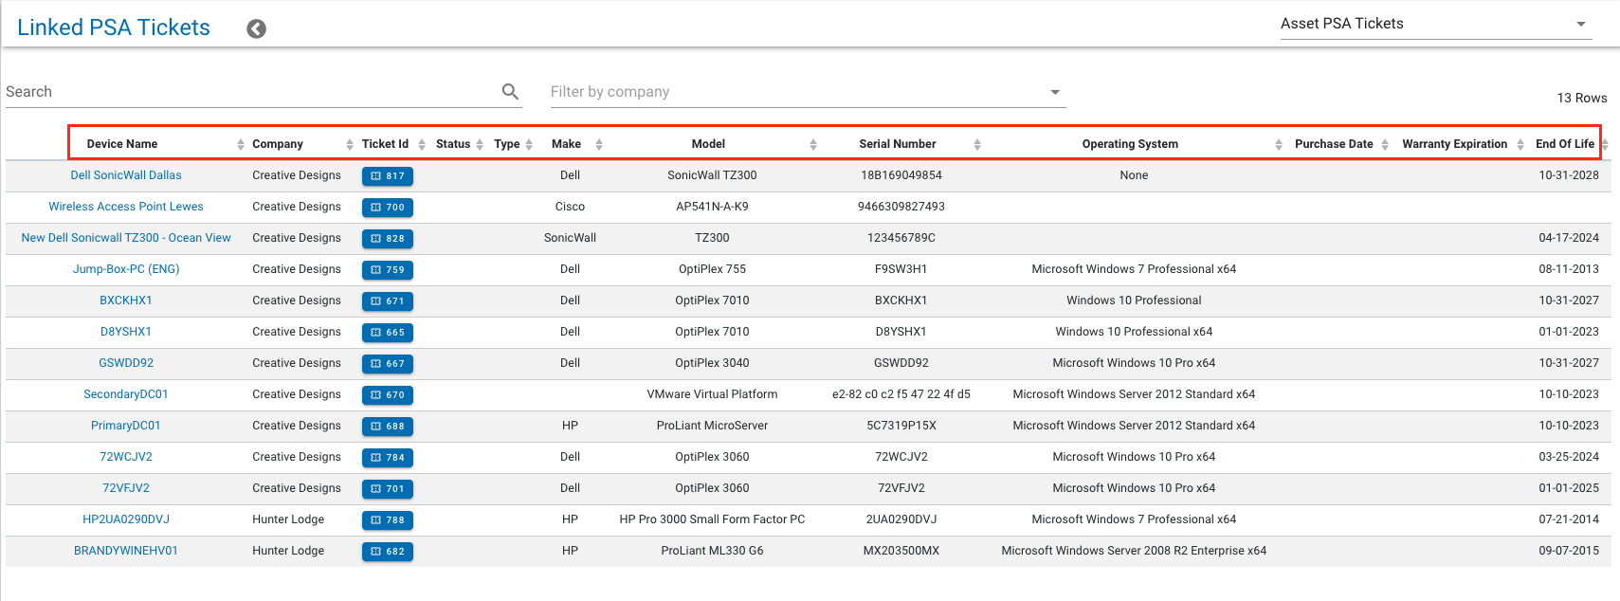
Task: Open ticket 667 badge
Action: click(388, 363)
